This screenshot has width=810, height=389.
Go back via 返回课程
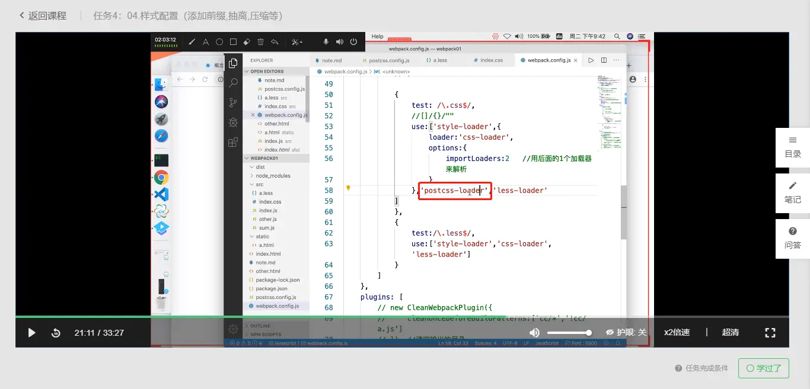(x=43, y=16)
